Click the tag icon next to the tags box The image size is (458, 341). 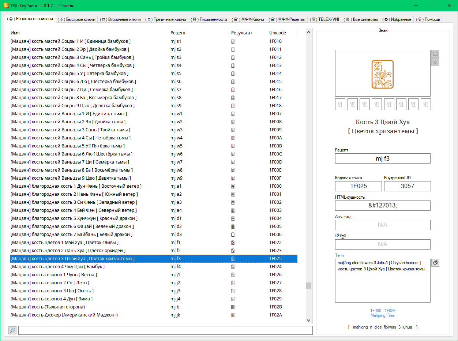click(435, 263)
